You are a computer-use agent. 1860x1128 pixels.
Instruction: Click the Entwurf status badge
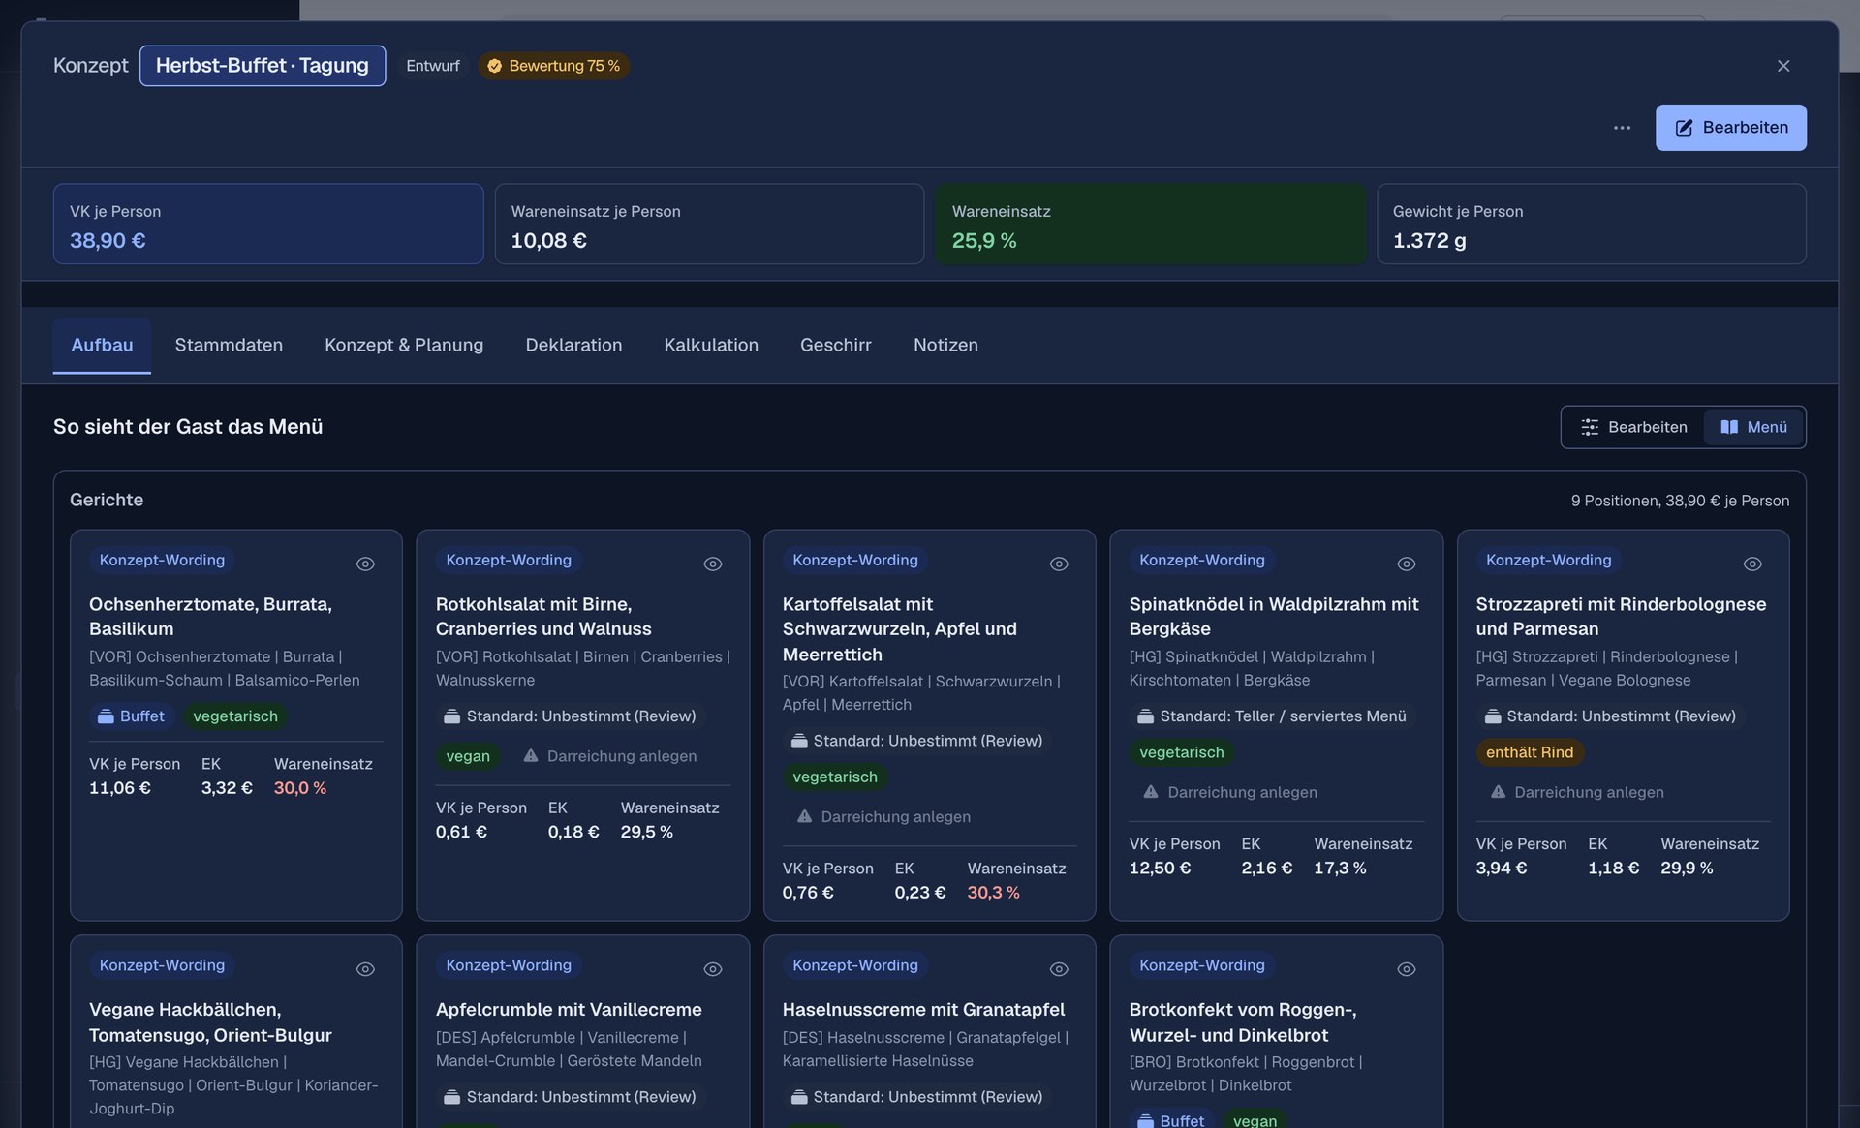pos(432,66)
